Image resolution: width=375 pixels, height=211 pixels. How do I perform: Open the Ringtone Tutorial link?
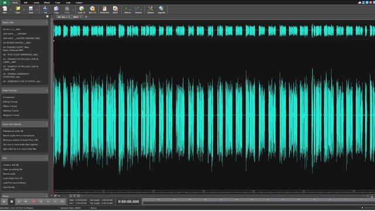pyautogui.click(x=11, y=115)
